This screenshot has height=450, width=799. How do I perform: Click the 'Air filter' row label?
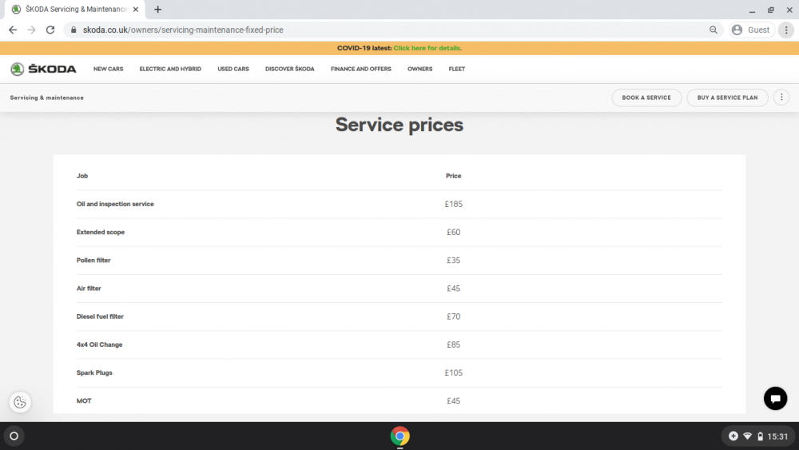(x=89, y=289)
